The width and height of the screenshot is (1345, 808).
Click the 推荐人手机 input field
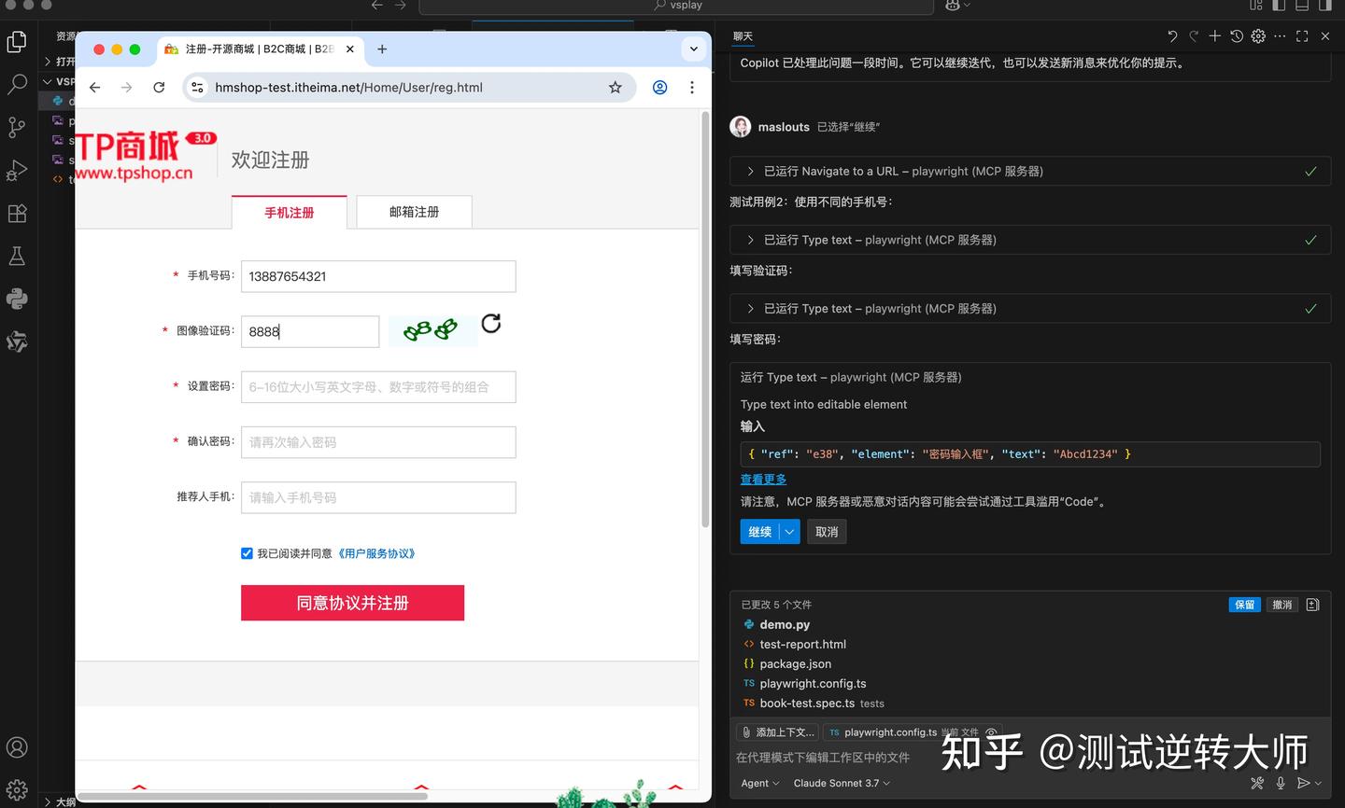pyautogui.click(x=378, y=497)
